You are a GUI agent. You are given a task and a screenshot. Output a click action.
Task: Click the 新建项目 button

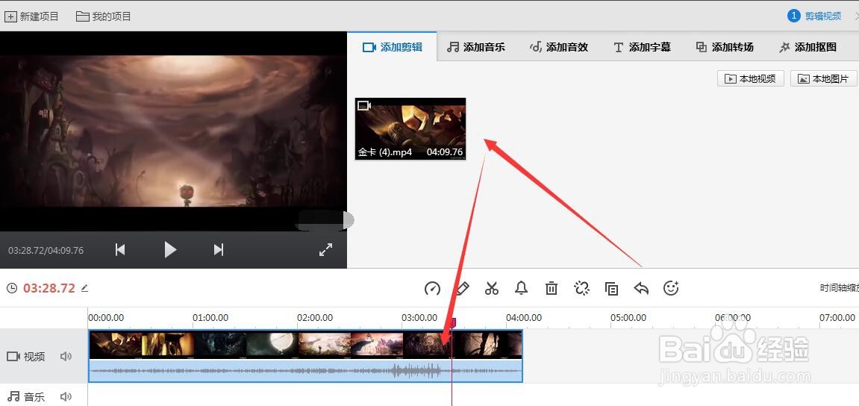(31, 16)
